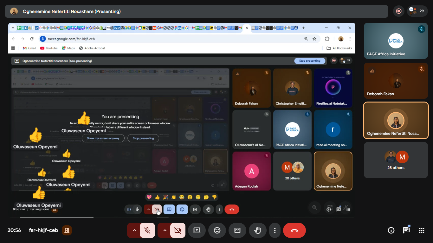Viewport: 433px width, 243px height.
Task: Click Stop presenting blue button in the shared screen header
Action: point(310,61)
